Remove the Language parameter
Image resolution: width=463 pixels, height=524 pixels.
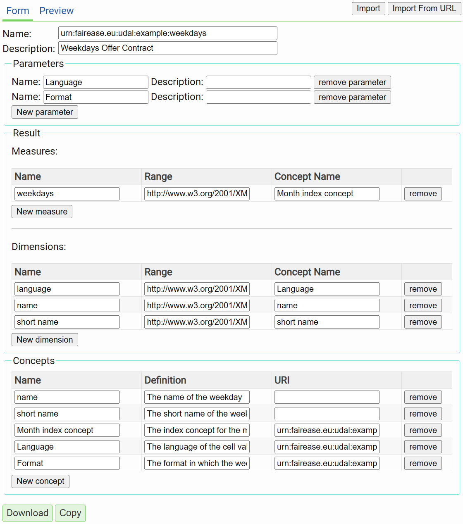pos(352,82)
